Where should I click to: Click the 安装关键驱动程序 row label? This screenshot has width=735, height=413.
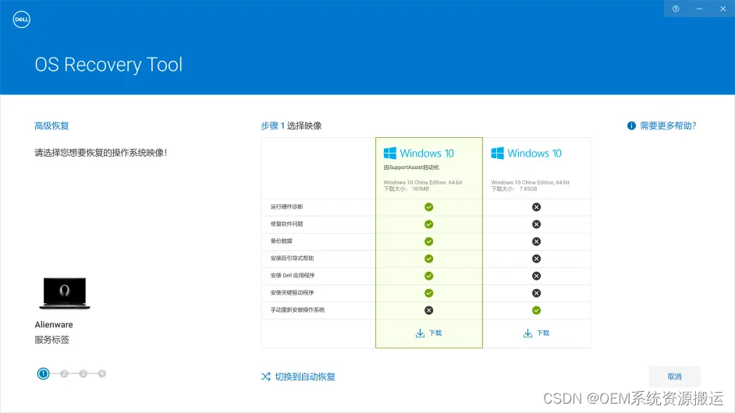click(x=292, y=293)
